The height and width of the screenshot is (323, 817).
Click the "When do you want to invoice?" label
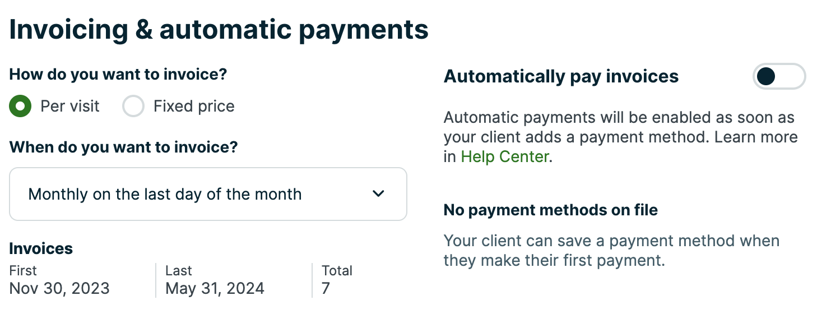(123, 147)
